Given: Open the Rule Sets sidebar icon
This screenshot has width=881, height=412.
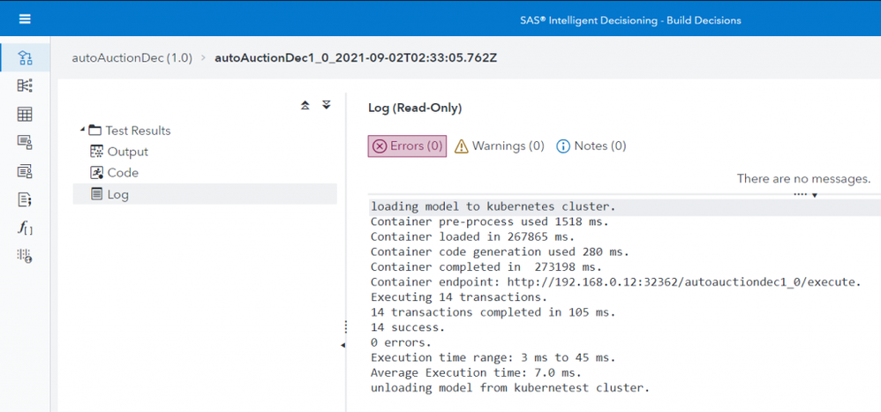Looking at the screenshot, I should [x=25, y=86].
